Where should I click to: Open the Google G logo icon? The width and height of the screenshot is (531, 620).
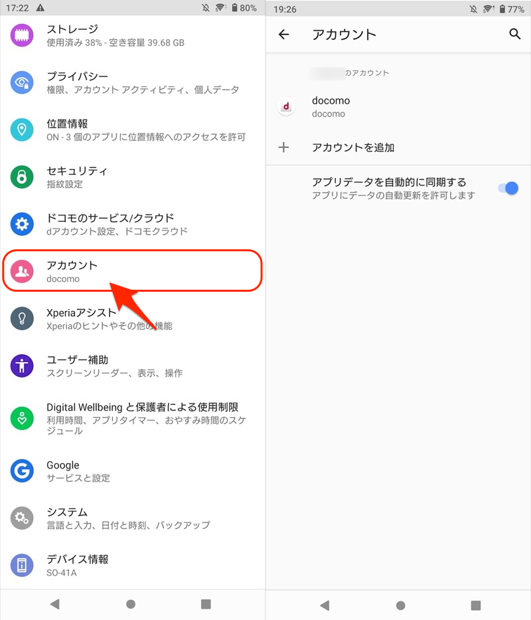click(x=22, y=471)
